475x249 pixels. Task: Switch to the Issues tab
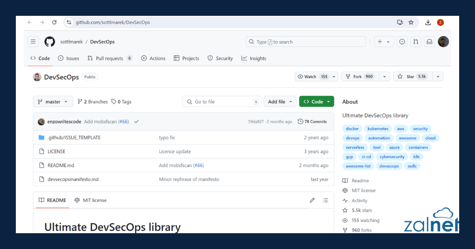[68, 58]
